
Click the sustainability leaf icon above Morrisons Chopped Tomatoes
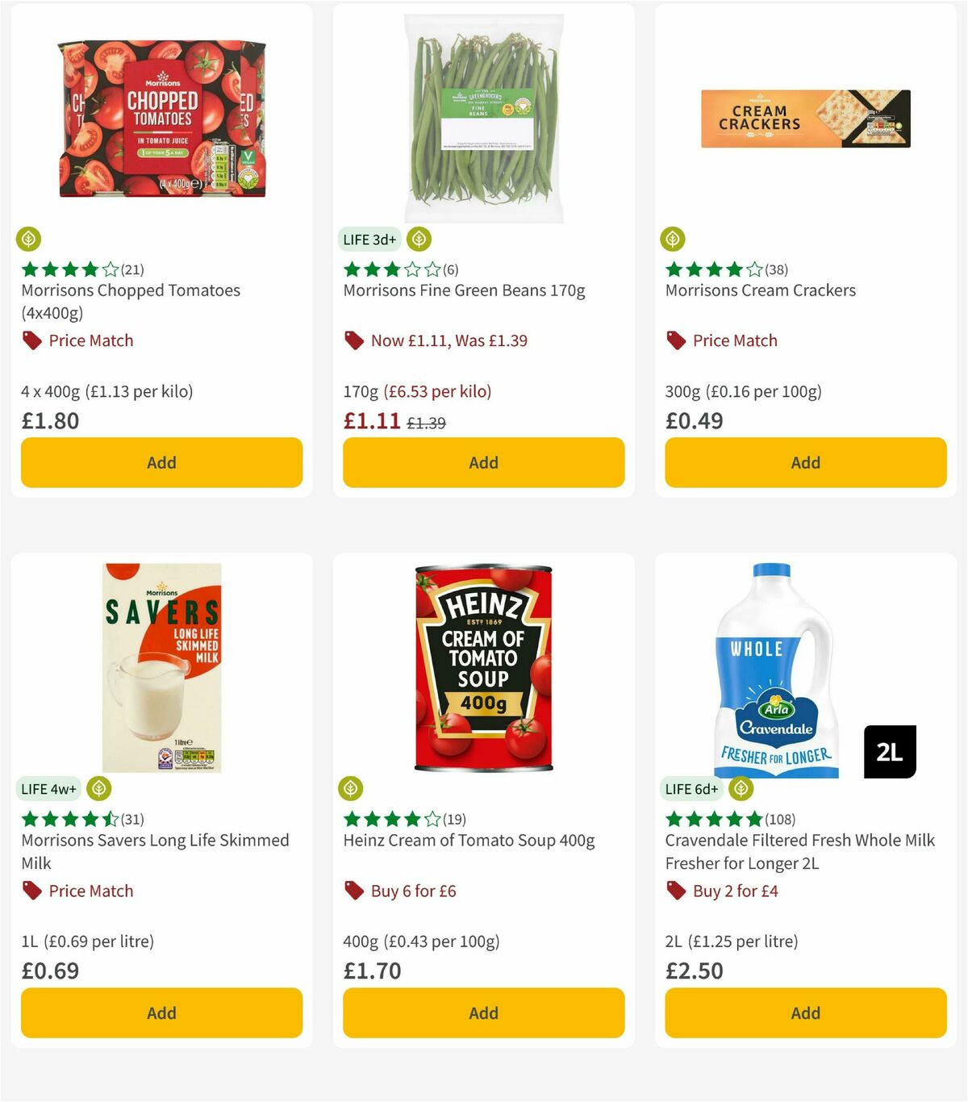(29, 239)
